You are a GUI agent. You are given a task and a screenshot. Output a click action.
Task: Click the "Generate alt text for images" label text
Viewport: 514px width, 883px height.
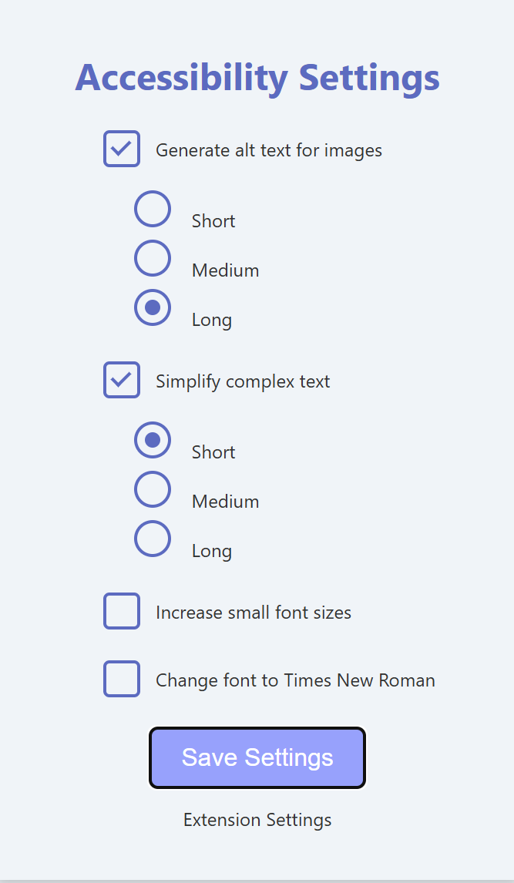coord(269,150)
